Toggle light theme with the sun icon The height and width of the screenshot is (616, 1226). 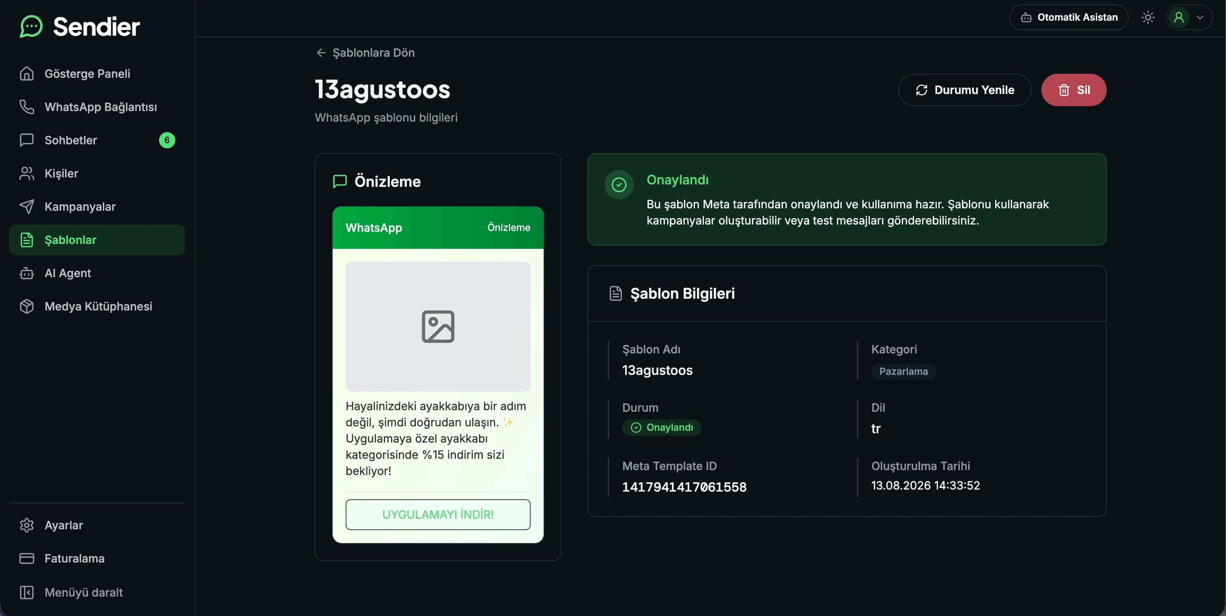[x=1148, y=17]
